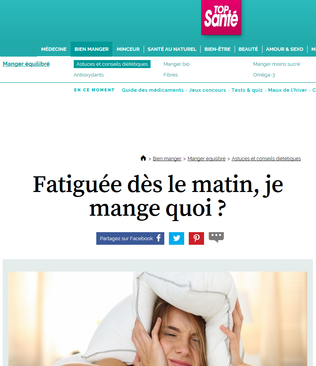Click the Manger moins sucré link
The width and height of the screenshot is (316, 366).
click(277, 64)
